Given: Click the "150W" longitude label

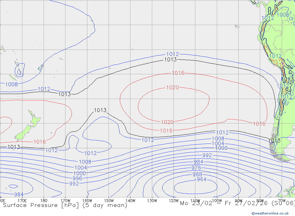Looking at the screenshot, I should click(x=109, y=201).
